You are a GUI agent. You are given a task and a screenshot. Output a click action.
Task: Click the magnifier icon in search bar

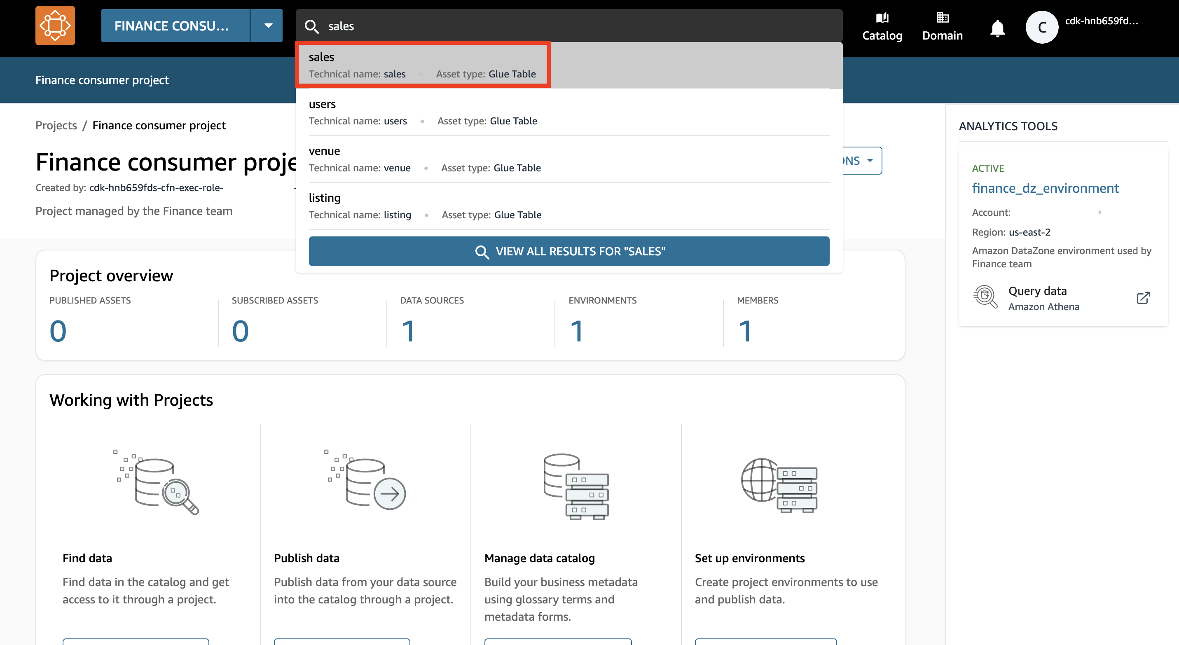(312, 26)
